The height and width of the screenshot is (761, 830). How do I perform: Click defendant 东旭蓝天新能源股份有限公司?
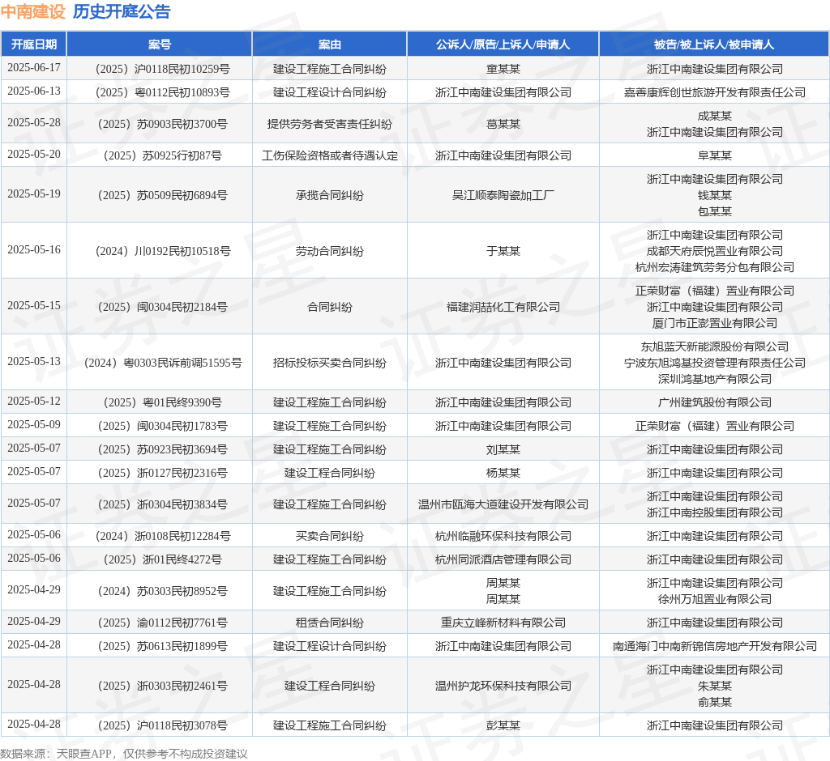(x=715, y=346)
